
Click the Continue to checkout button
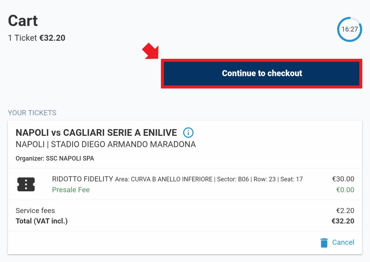(x=262, y=74)
